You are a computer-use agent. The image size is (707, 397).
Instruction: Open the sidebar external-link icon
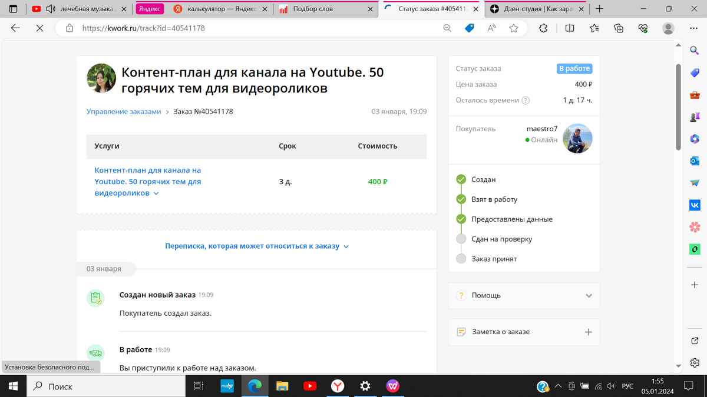click(695, 341)
